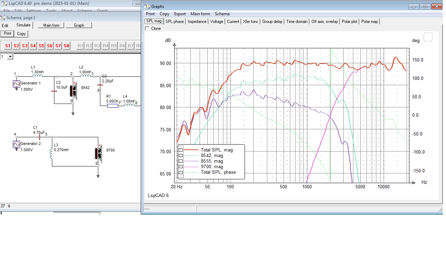The image size is (446, 278).
Task: Click blank square button at graph corner
Action: 428,37
